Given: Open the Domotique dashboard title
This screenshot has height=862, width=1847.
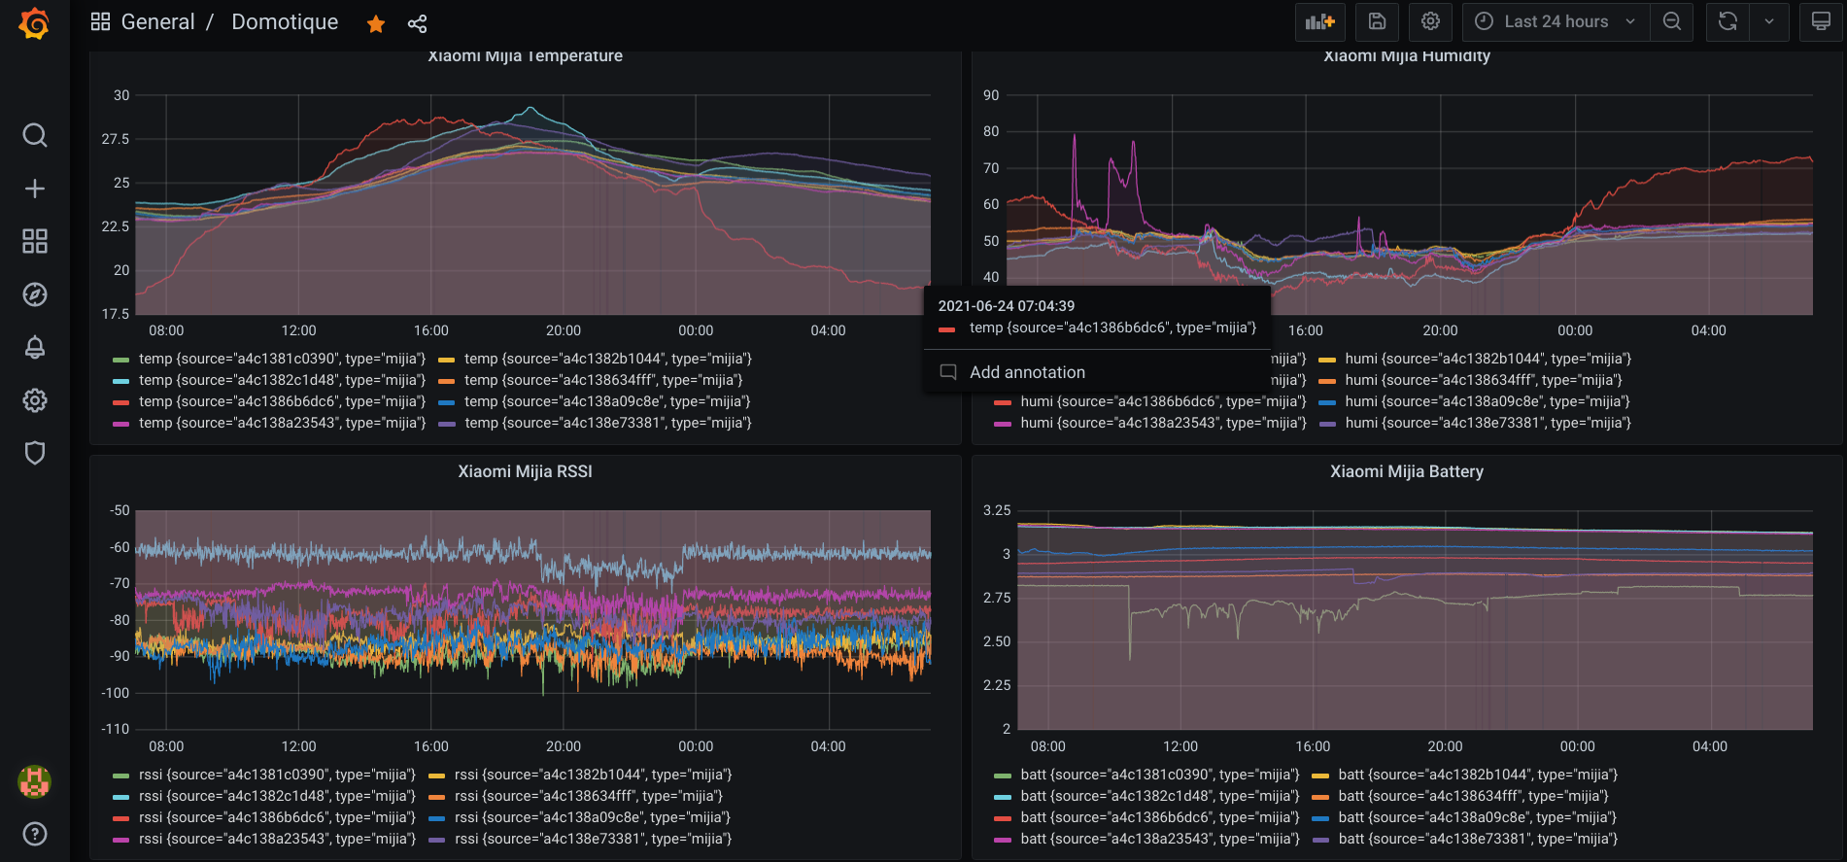Looking at the screenshot, I should click(285, 21).
